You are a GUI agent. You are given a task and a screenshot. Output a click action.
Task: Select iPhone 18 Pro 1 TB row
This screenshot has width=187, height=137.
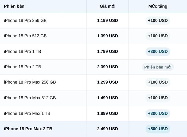pos(93,52)
